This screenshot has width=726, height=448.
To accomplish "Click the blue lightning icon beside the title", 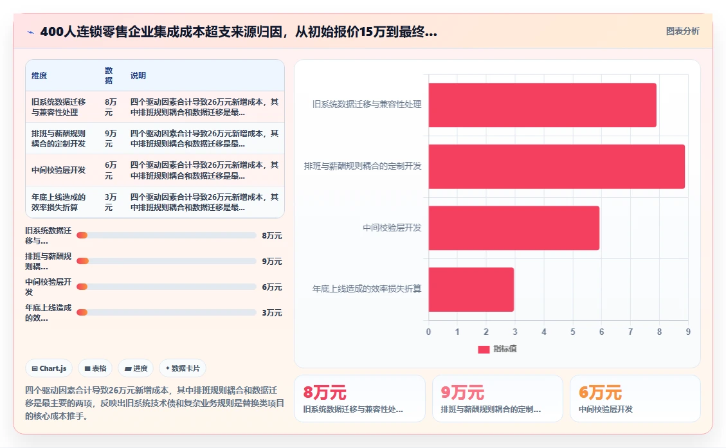I will (31, 32).
